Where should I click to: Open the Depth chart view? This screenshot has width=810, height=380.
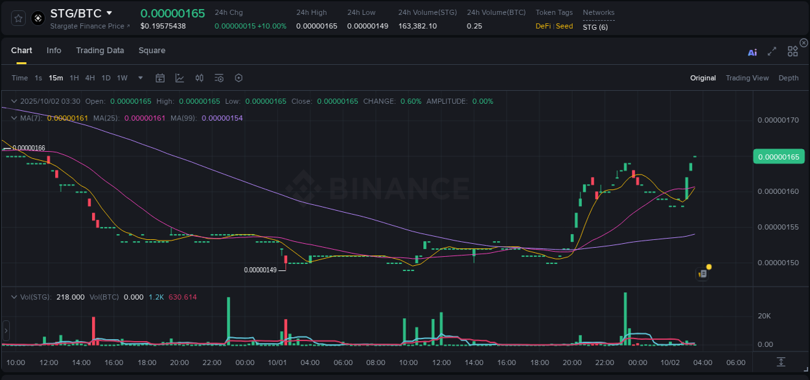tap(788, 78)
